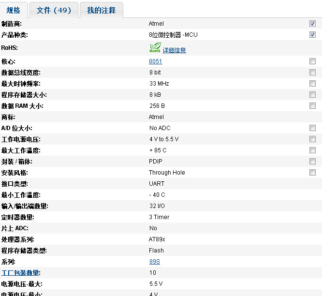Screen dimensions: 322x296
Task: Uncheck the 制造商 Atmel checkbox
Action: 312,24
